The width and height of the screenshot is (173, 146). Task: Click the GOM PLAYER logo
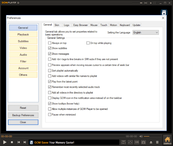point(9,3)
